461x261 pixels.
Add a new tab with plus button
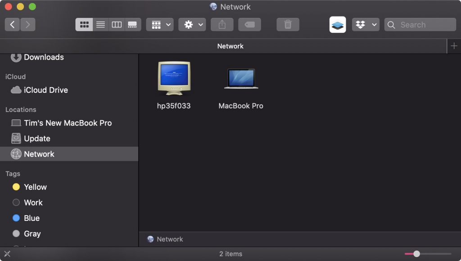pyautogui.click(x=454, y=46)
